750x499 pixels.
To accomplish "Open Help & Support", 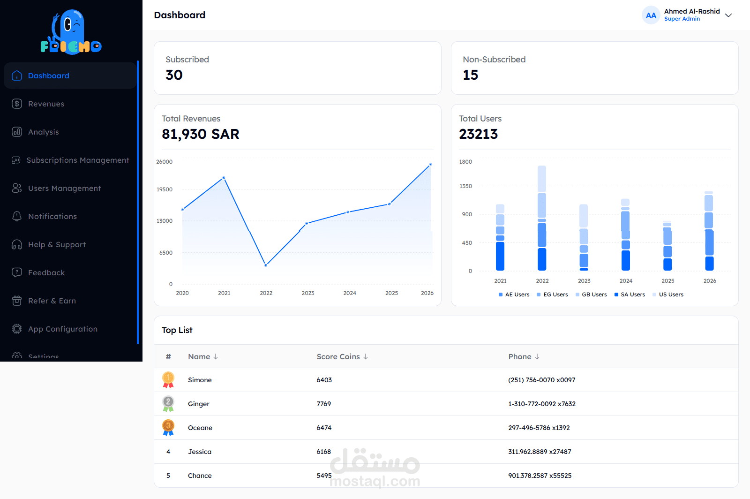I will [x=70, y=244].
